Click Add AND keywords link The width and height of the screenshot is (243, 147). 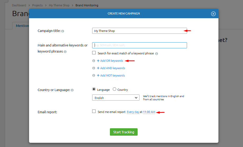(x=111, y=68)
